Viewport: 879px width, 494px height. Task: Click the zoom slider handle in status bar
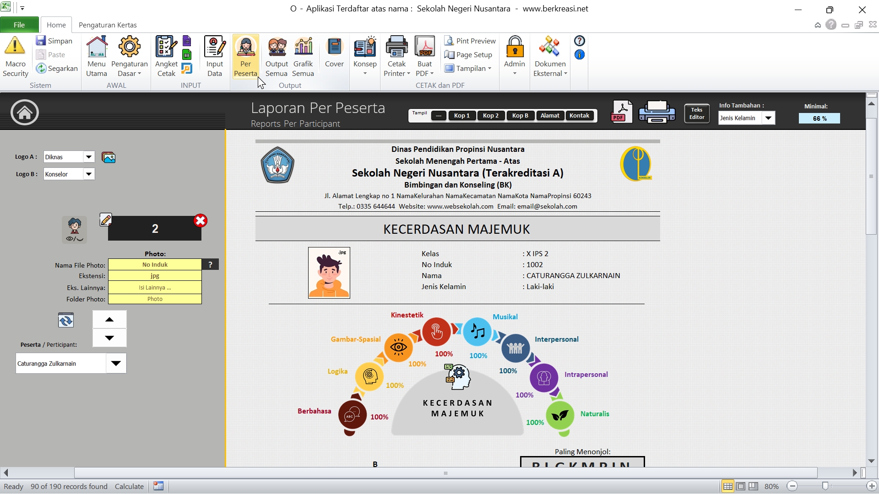tap(825, 486)
